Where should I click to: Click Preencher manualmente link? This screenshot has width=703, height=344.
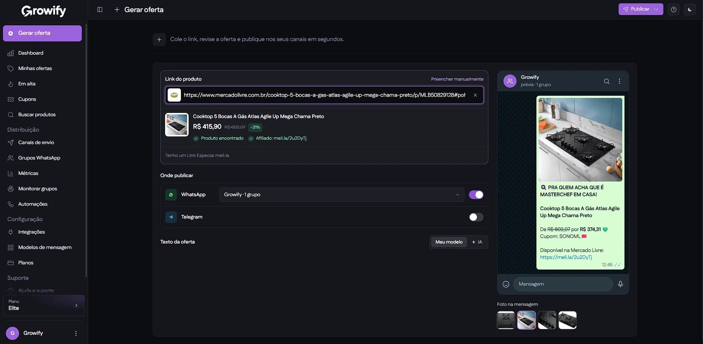pos(457,79)
